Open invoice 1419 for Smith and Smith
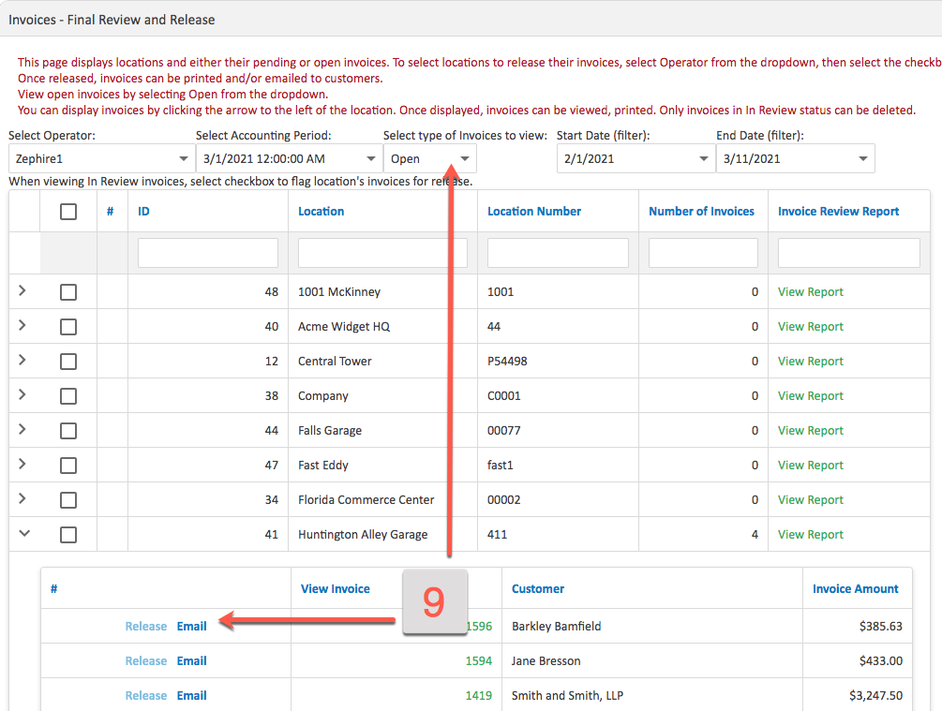Image resolution: width=942 pixels, height=711 pixels. click(x=474, y=695)
